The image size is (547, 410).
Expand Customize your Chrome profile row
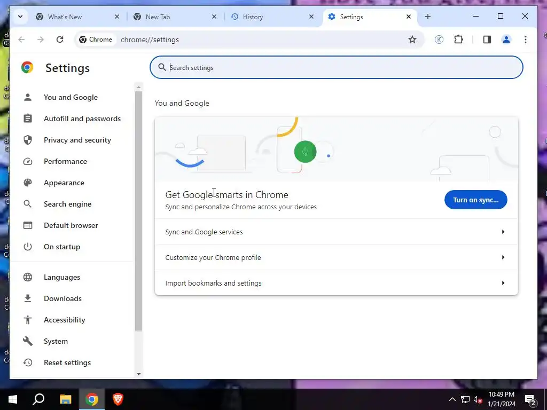[337, 257]
